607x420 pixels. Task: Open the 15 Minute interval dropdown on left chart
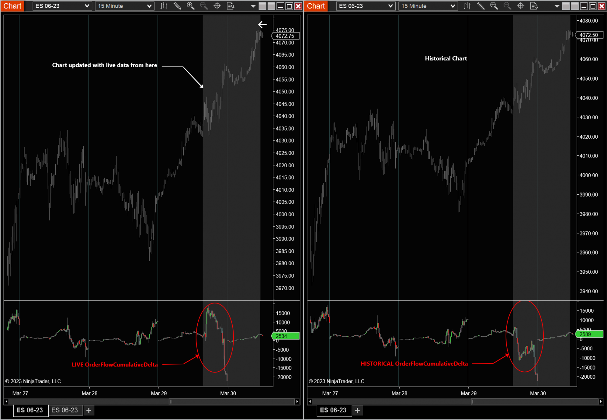click(x=124, y=6)
